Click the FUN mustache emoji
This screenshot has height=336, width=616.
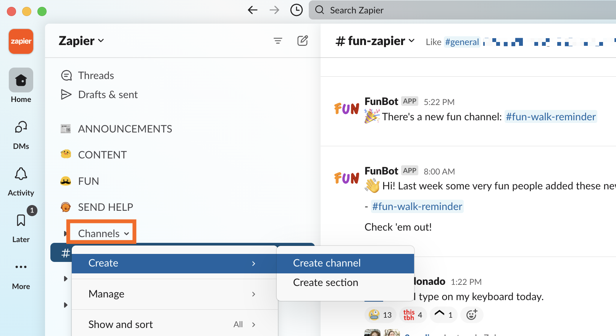click(x=66, y=181)
